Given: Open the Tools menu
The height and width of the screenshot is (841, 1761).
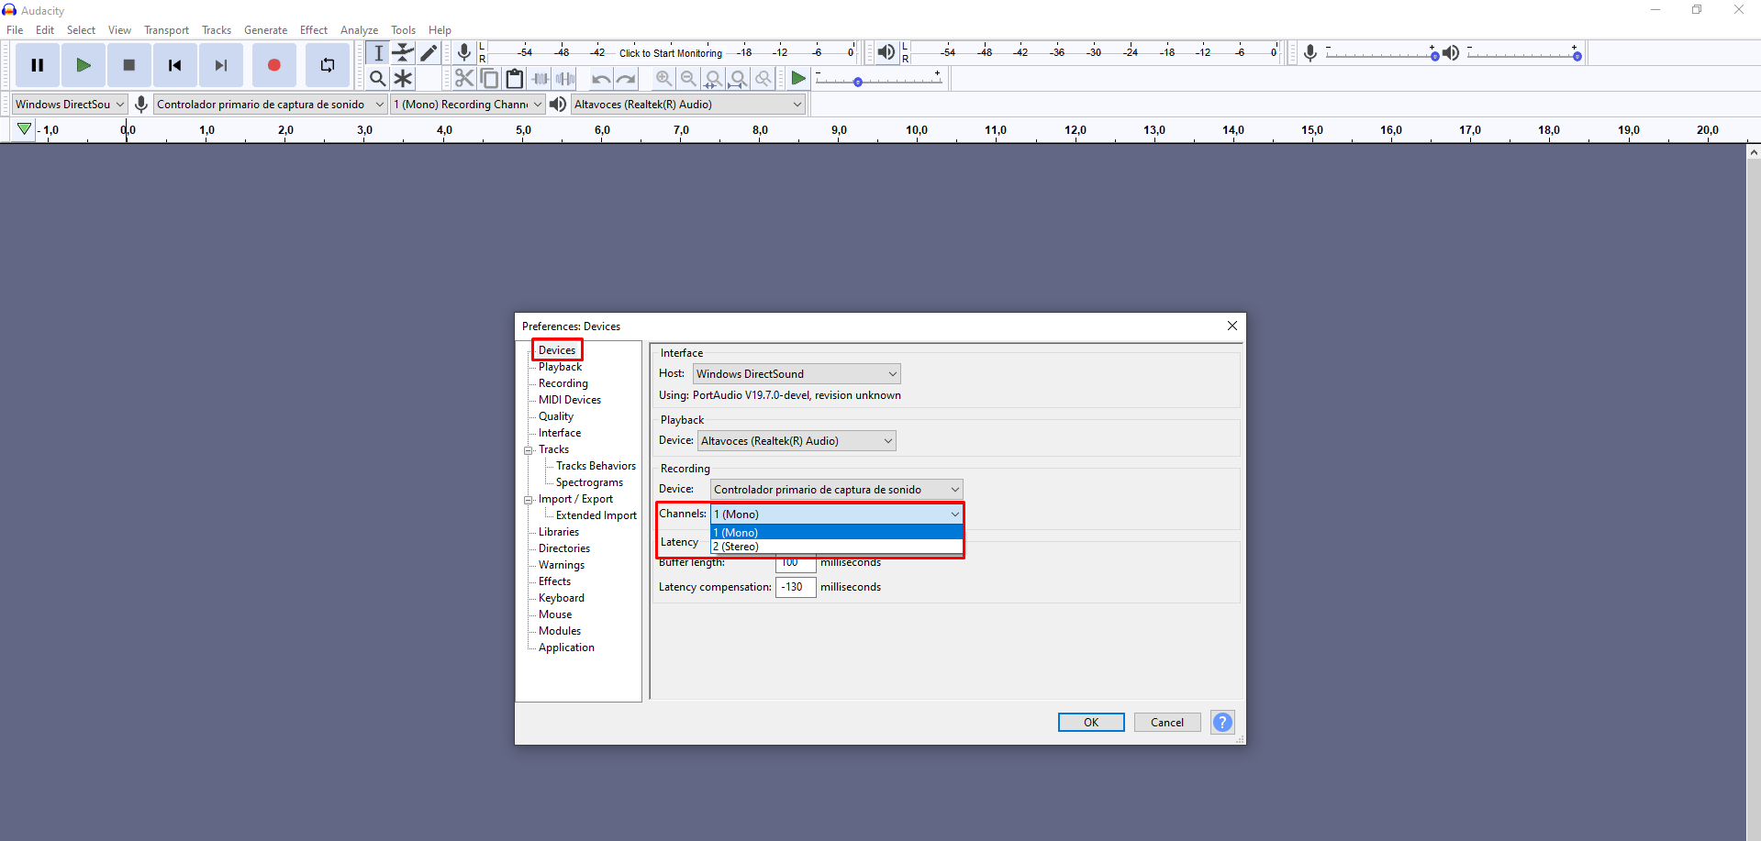Looking at the screenshot, I should tap(403, 30).
